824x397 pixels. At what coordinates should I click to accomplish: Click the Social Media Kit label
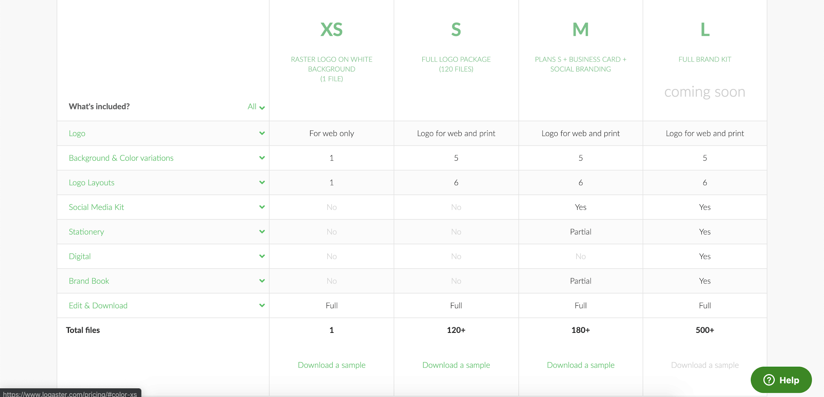pyautogui.click(x=96, y=207)
